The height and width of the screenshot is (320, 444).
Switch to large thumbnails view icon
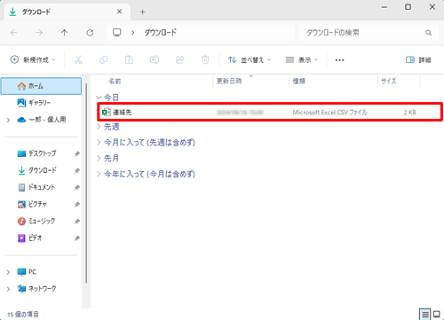(437, 314)
